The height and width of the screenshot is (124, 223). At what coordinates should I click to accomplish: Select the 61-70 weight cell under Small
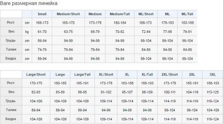click(x=42, y=32)
